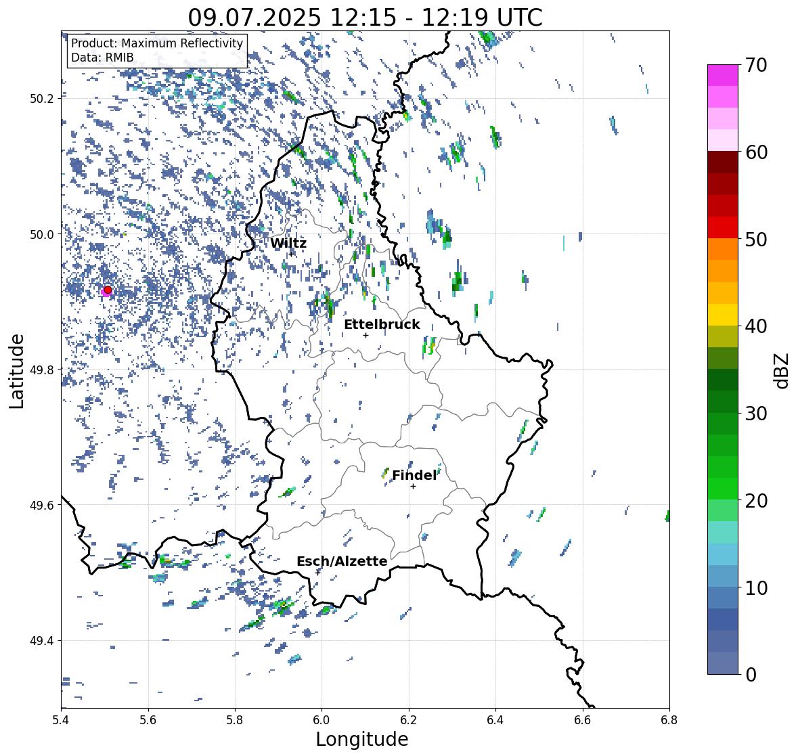
Task: Click the Longitude axis label
Action: (x=362, y=739)
